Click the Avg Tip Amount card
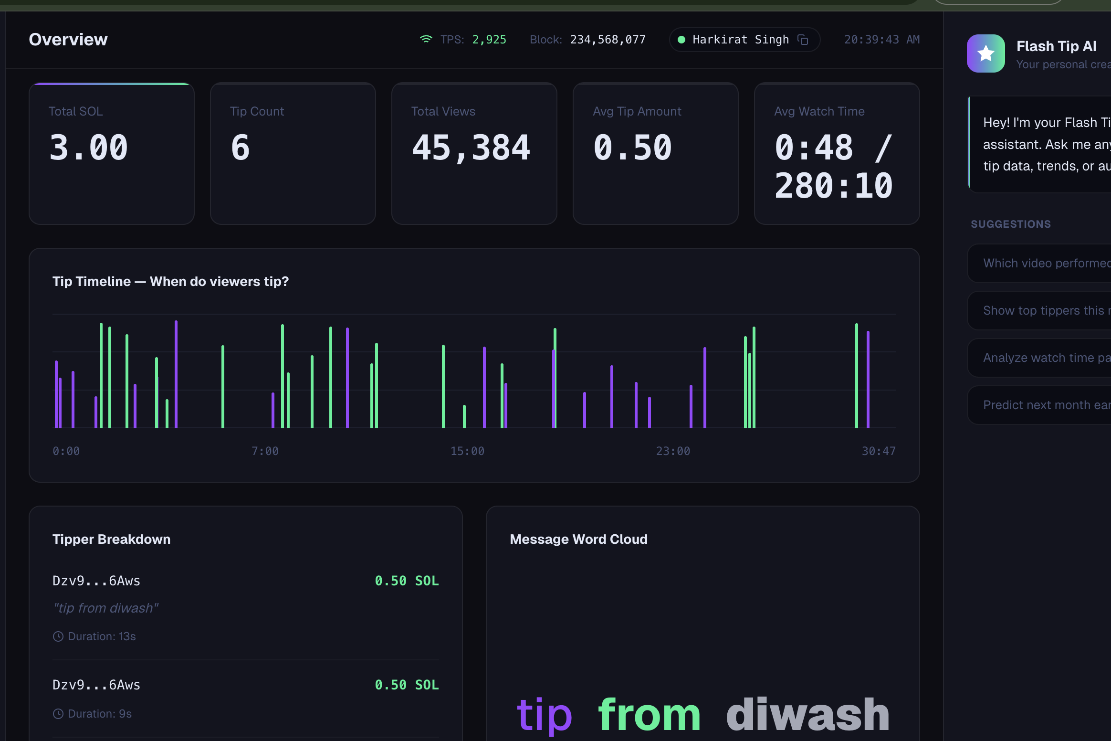The image size is (1111, 741). (x=656, y=153)
